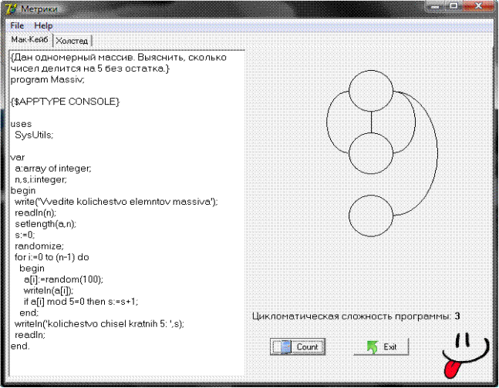This screenshot has width=499, height=388.
Task: Click the vertical edge joining top and middle nodes
Action: click(372, 122)
